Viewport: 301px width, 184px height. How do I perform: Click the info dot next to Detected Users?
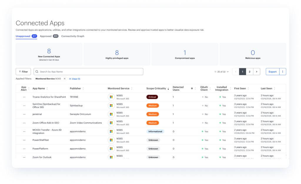pyautogui.click(x=192, y=88)
